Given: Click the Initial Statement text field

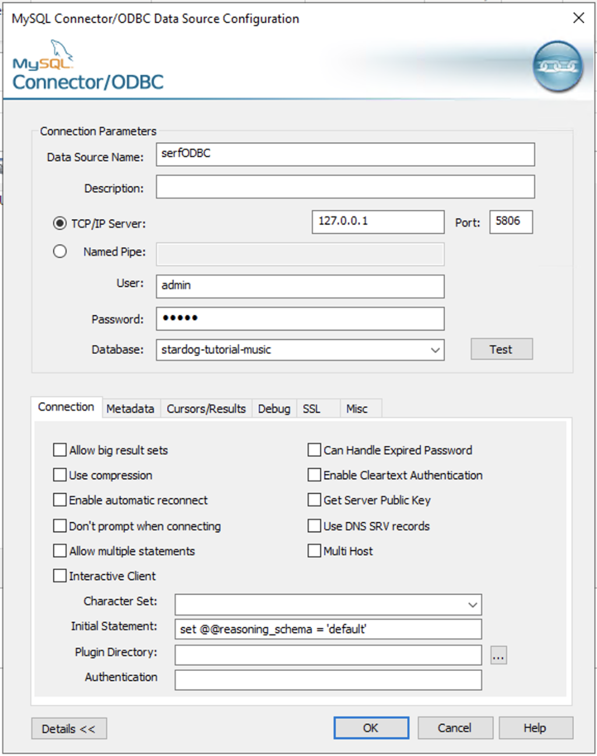Looking at the screenshot, I should click(x=328, y=629).
